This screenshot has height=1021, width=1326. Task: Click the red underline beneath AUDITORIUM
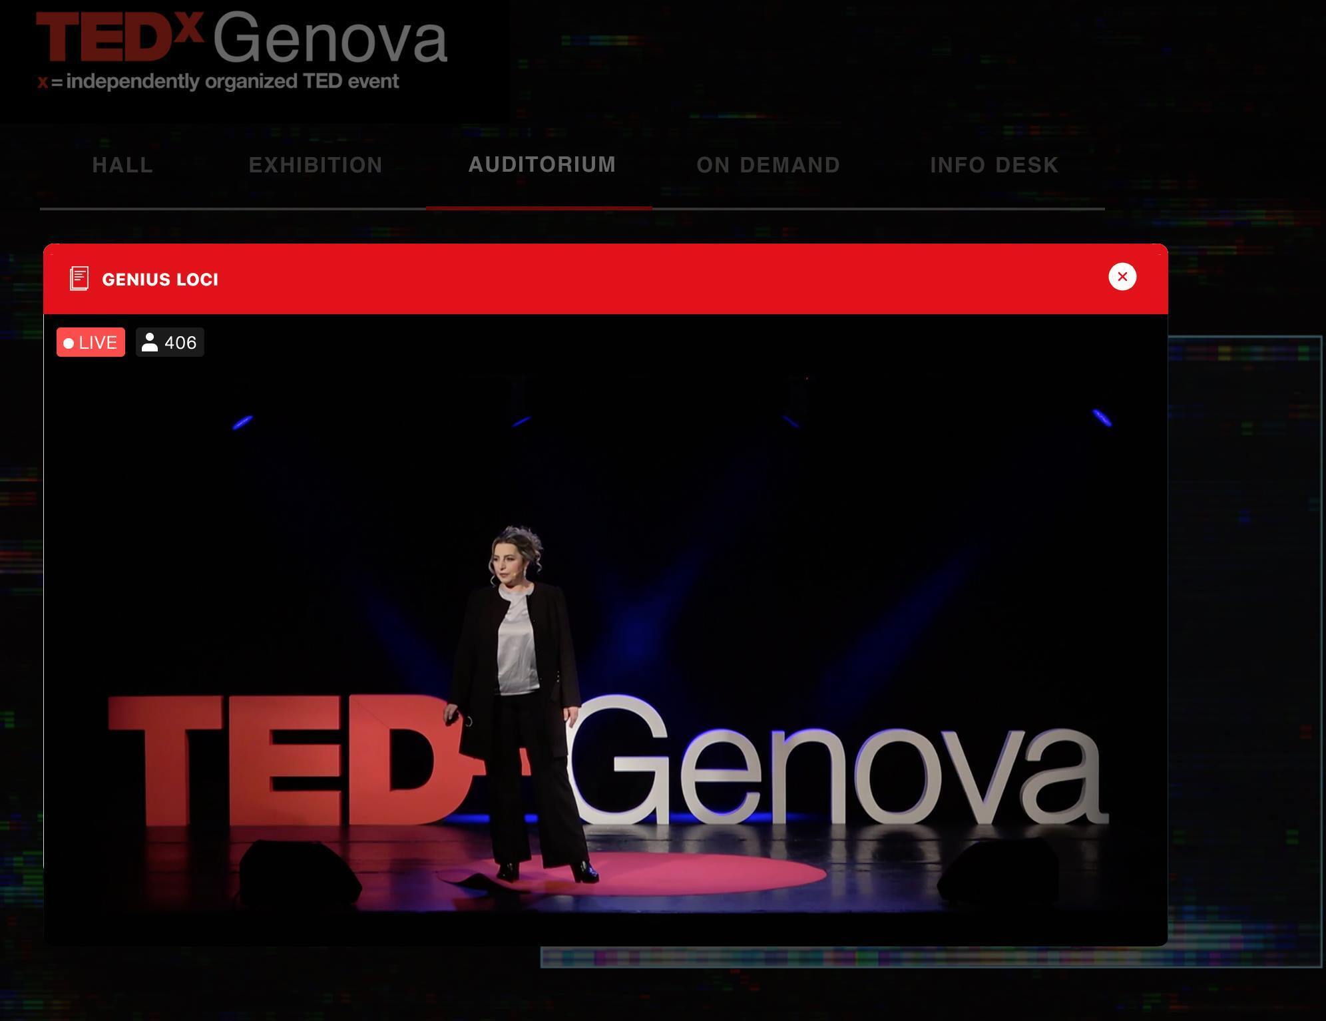(540, 208)
